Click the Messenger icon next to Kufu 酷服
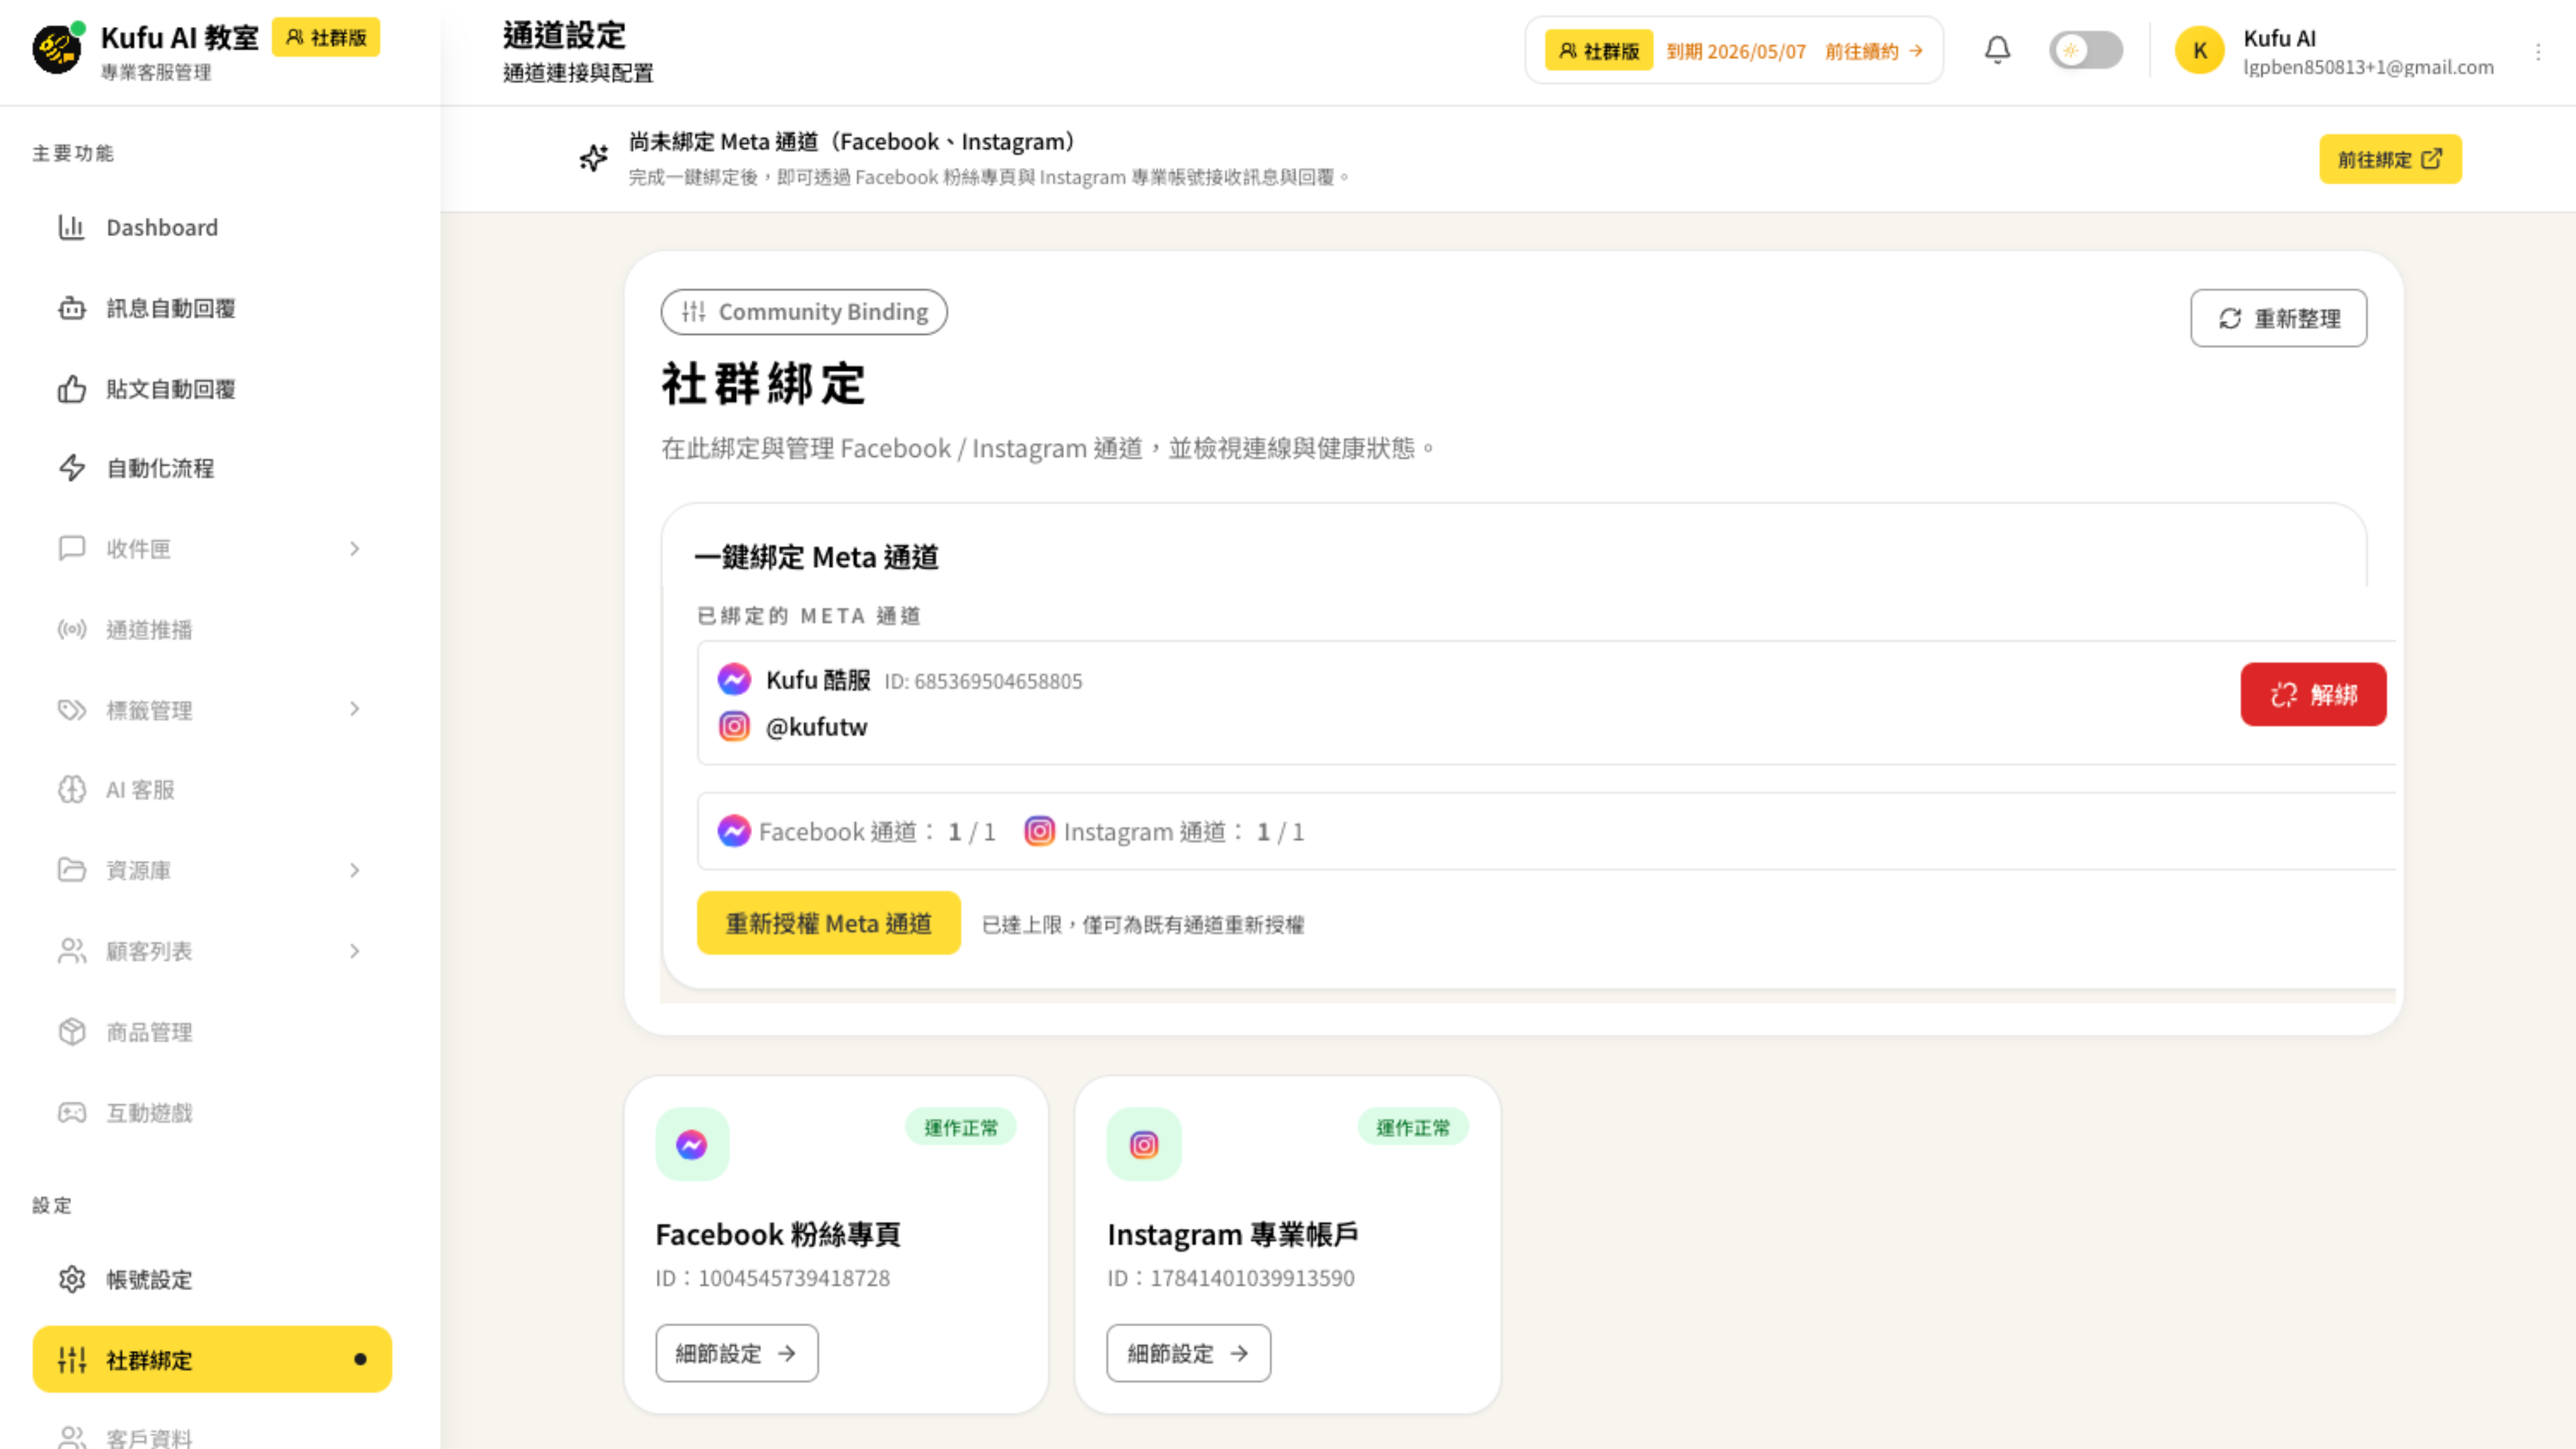The image size is (2576, 1449). pos(735,680)
